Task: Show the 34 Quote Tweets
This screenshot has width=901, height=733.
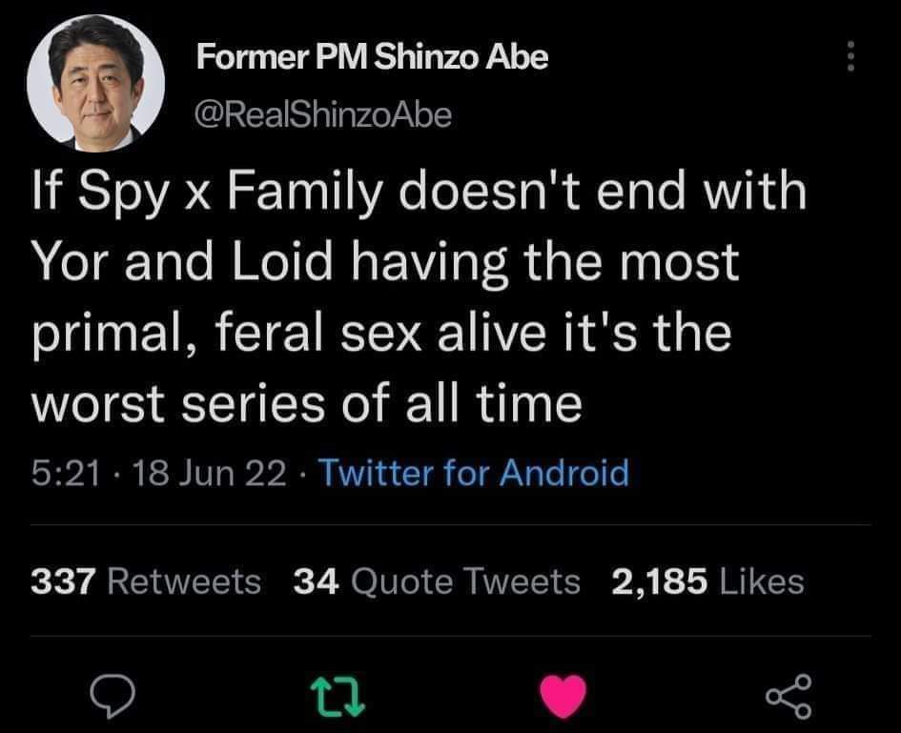Action: coord(437,580)
